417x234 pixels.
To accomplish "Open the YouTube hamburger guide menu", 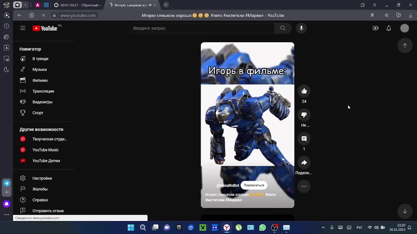I will tap(23, 28).
